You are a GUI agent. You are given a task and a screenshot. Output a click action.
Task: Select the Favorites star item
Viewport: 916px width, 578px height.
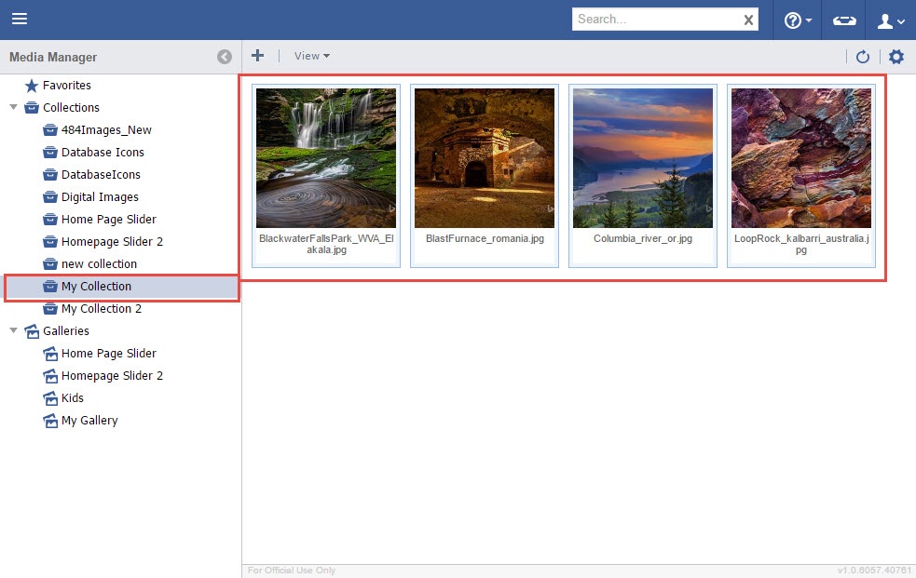coord(66,86)
